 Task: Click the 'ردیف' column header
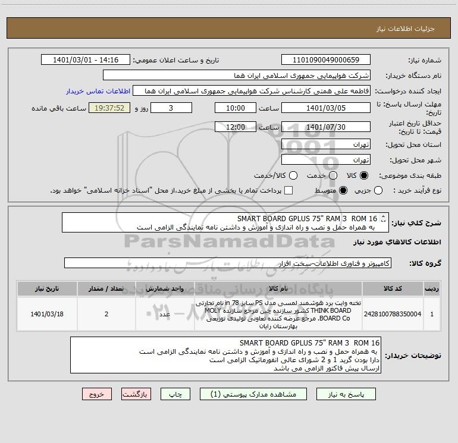pyautogui.click(x=432, y=288)
